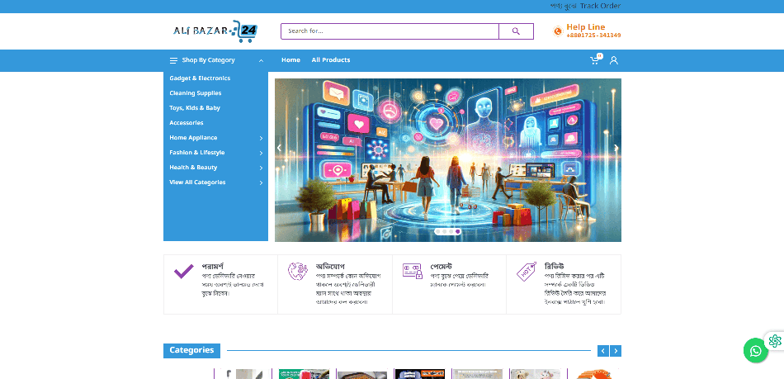Select the third banner slide dot
784x379 pixels.
pos(451,231)
